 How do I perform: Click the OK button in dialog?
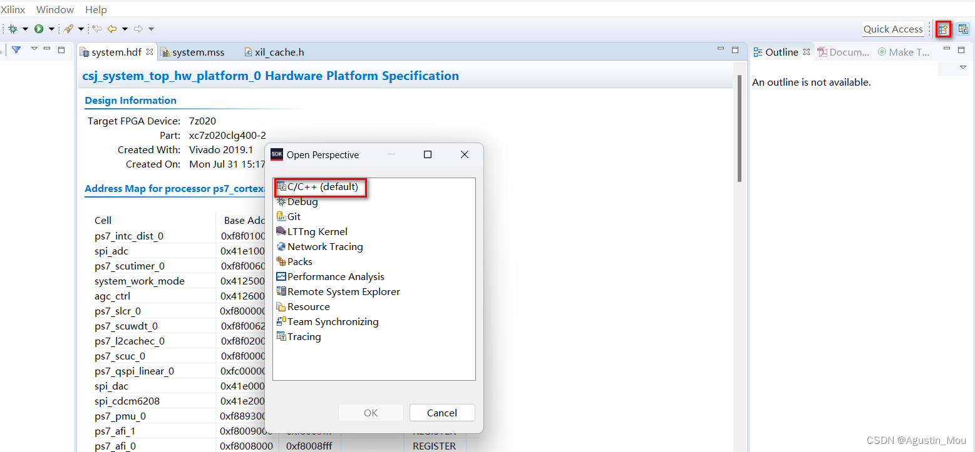pos(371,413)
